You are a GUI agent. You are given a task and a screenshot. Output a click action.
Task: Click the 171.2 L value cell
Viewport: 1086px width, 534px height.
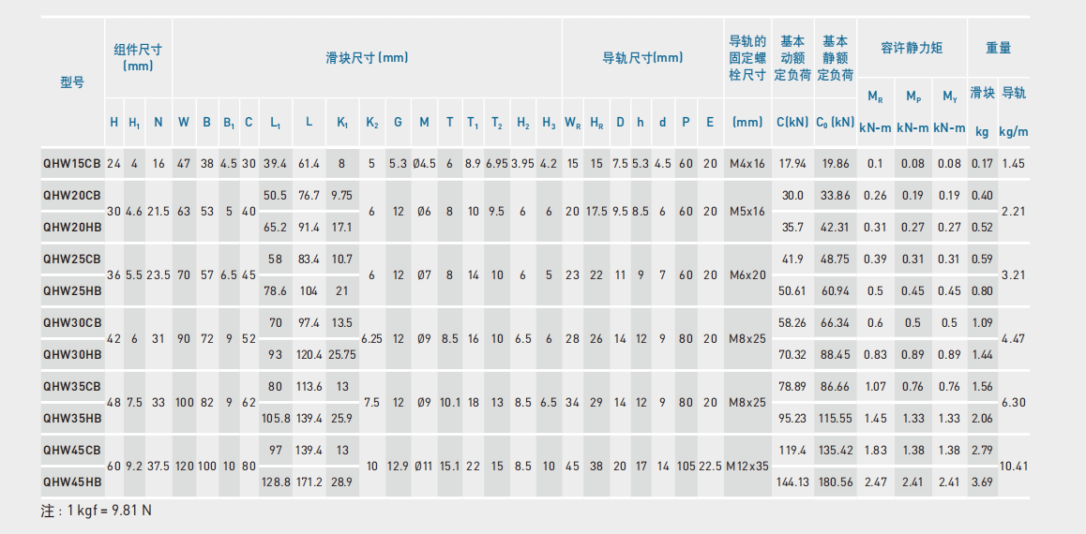point(309,482)
